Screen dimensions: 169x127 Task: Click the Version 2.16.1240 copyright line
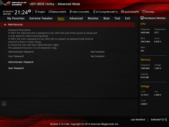point(84,124)
